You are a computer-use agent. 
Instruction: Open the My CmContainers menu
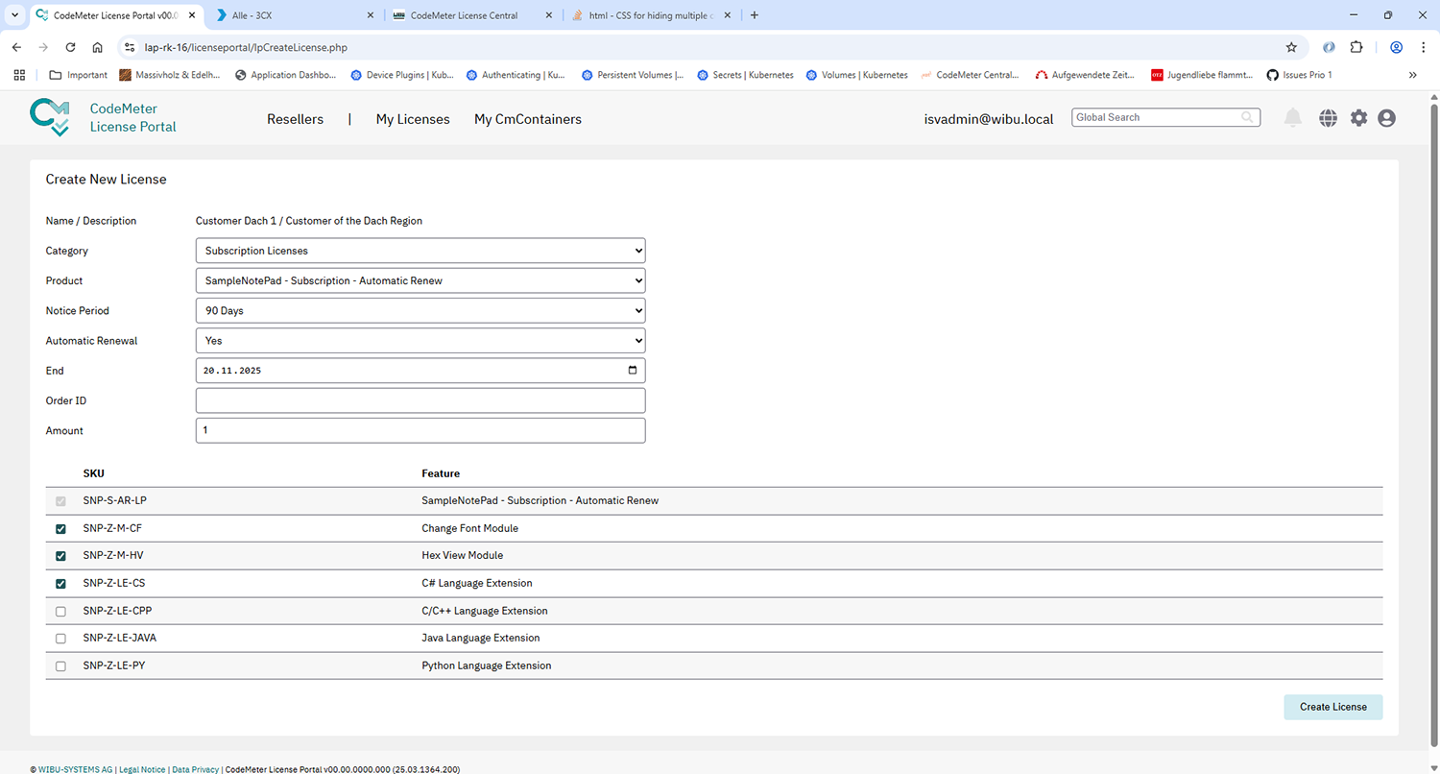(528, 119)
